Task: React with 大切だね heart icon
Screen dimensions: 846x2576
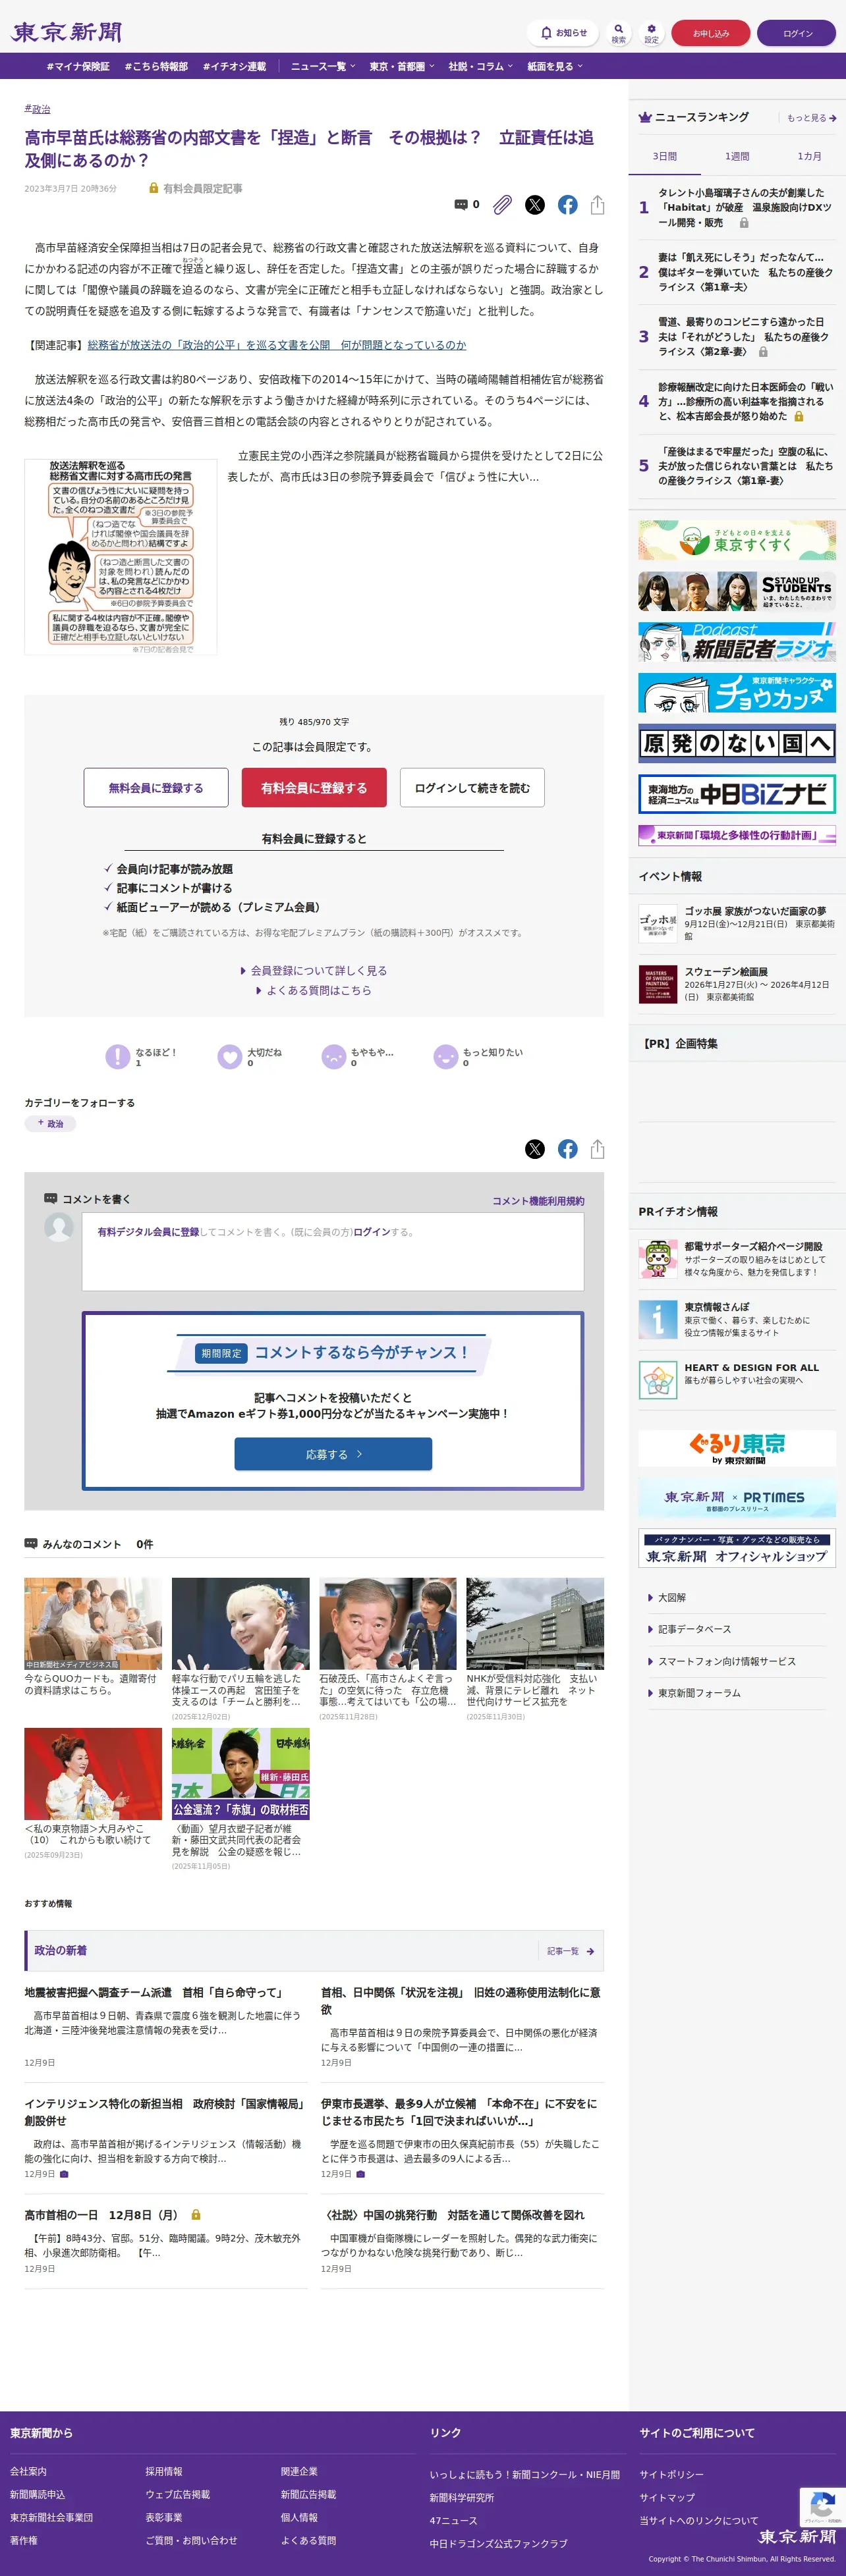Action: [x=230, y=1056]
